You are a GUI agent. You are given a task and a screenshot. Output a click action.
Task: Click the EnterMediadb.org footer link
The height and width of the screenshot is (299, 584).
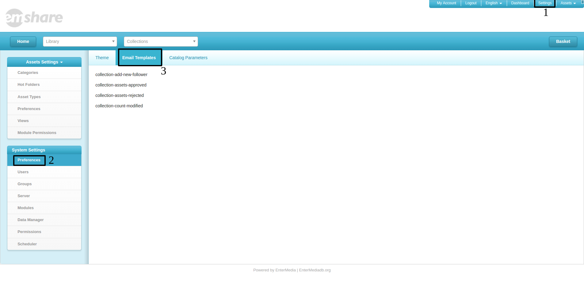point(315,270)
